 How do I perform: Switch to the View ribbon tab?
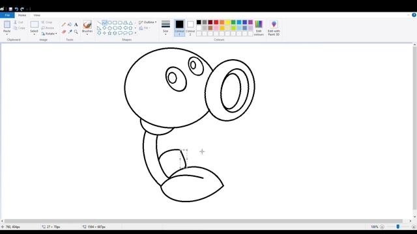pos(36,16)
